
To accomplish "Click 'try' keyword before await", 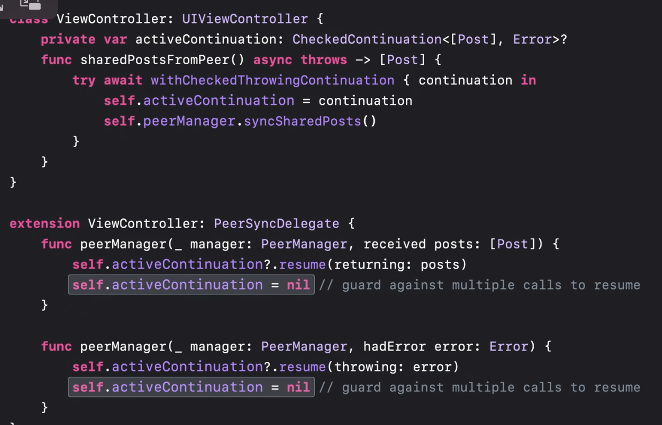I will [x=84, y=80].
